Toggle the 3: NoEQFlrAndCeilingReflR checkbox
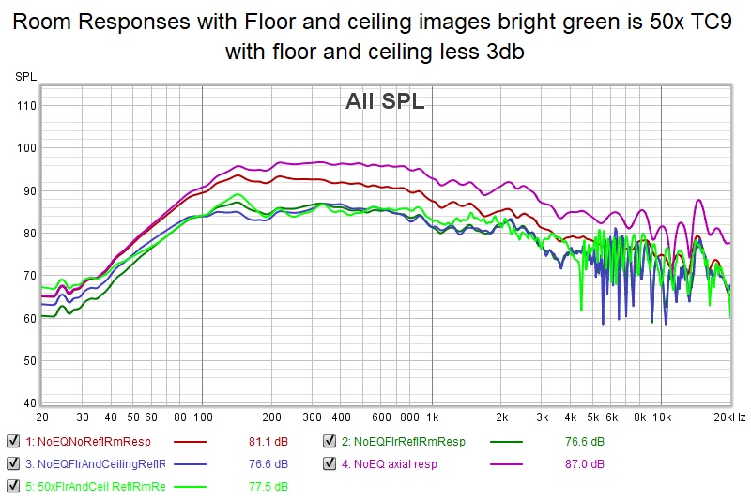 pos(13,463)
